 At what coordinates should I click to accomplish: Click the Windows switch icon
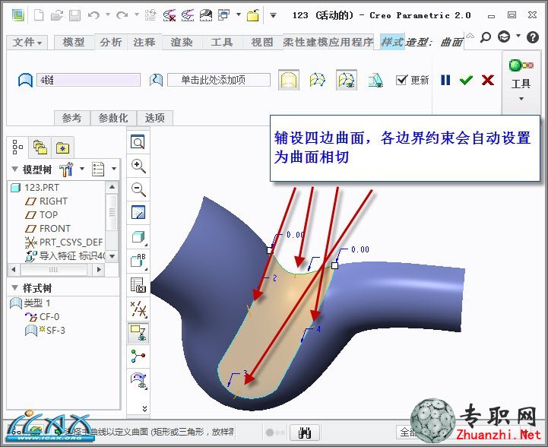[x=223, y=15]
